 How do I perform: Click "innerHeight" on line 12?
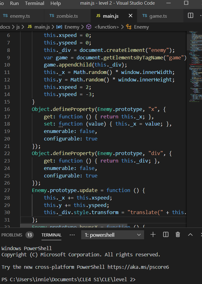(x=156, y=80)
